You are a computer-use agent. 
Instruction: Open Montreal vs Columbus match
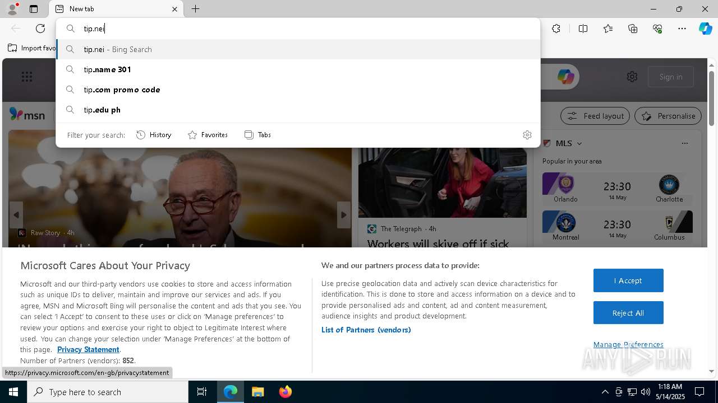(x=618, y=226)
